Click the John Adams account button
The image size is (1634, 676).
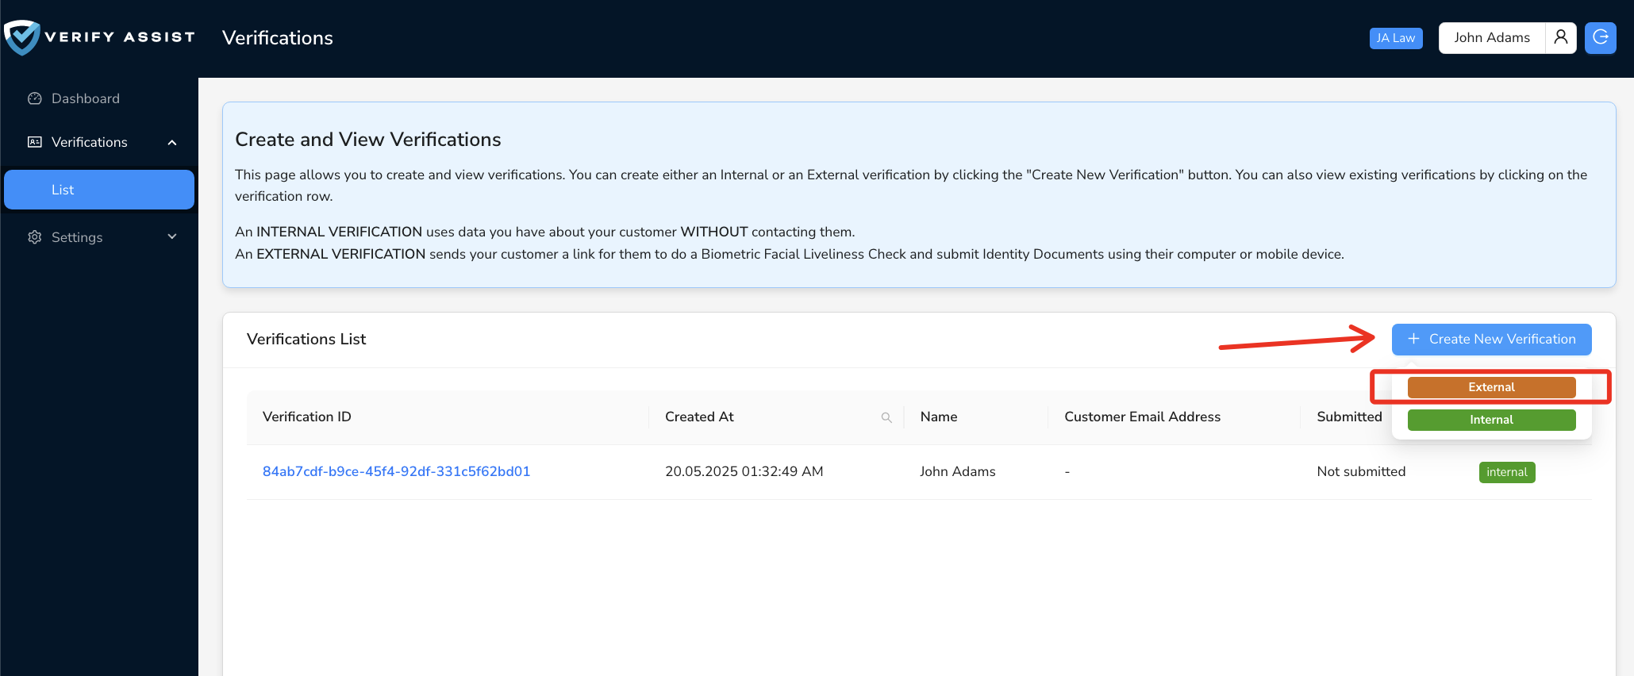(1491, 37)
